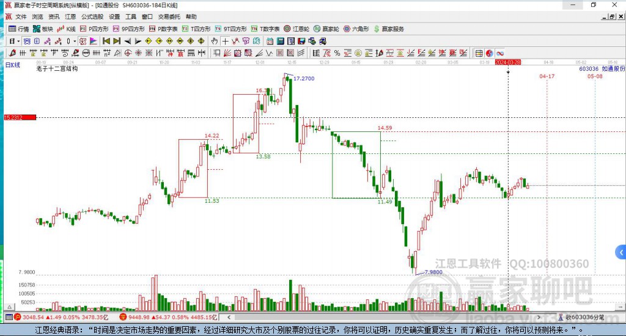Open the T数字表 tool
This screenshot has width=626, height=336.
pyautogui.click(x=265, y=29)
